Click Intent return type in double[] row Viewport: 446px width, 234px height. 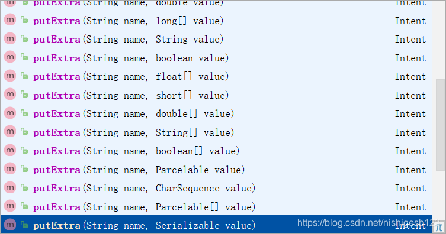point(410,113)
